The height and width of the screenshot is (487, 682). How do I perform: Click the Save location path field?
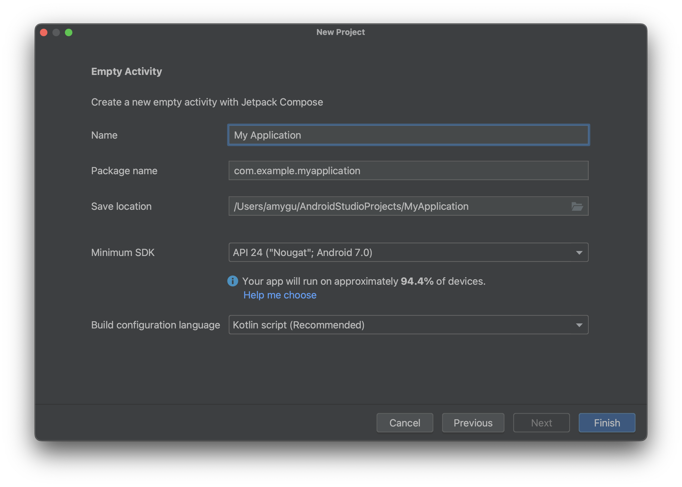[408, 206]
